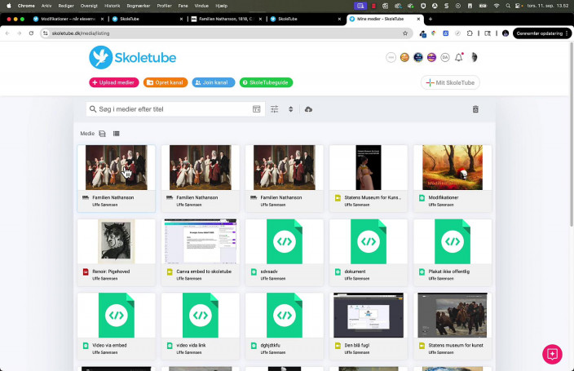Click the cloud upload icon in toolbar
The image size is (574, 371).
308,109
